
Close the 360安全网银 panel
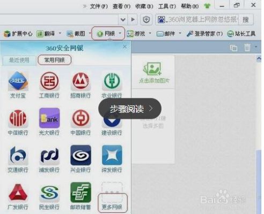pos(124,47)
